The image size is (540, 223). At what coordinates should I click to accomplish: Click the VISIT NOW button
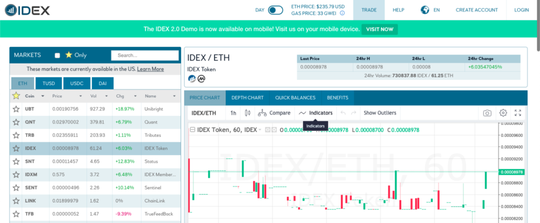coord(380,29)
